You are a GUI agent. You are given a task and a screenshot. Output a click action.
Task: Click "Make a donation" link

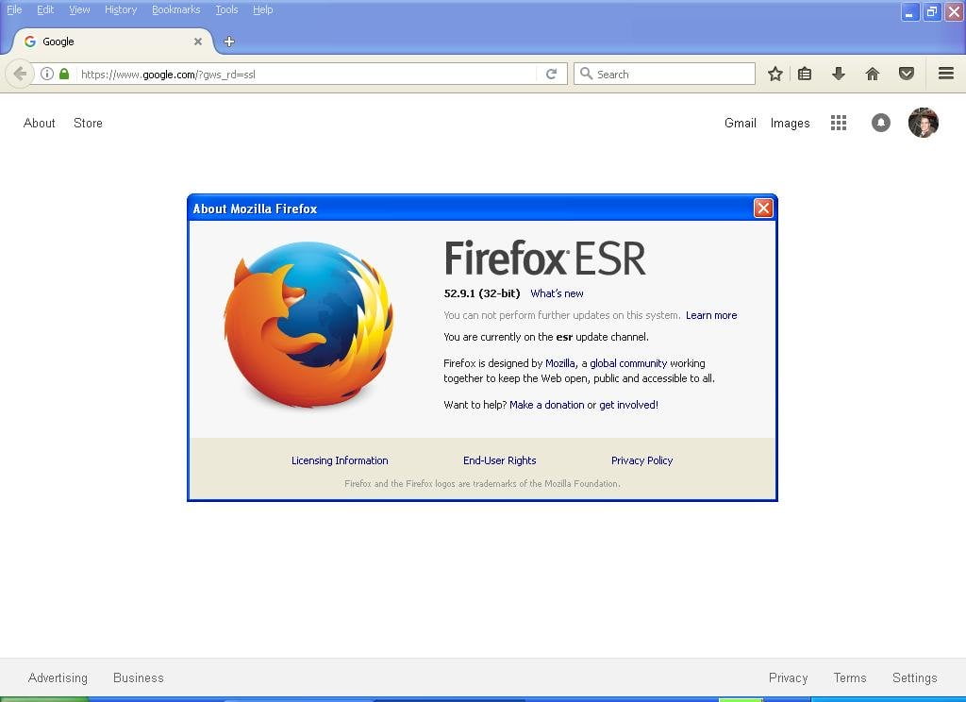coord(546,405)
